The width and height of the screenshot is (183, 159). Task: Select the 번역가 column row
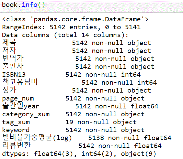78,59
